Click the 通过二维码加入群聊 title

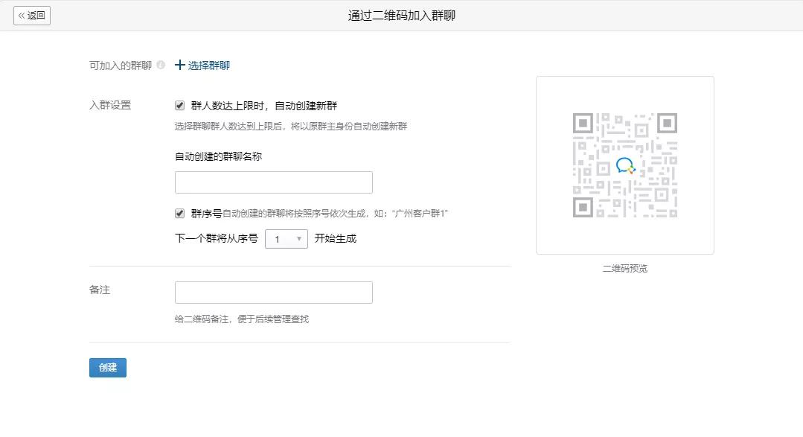point(401,15)
